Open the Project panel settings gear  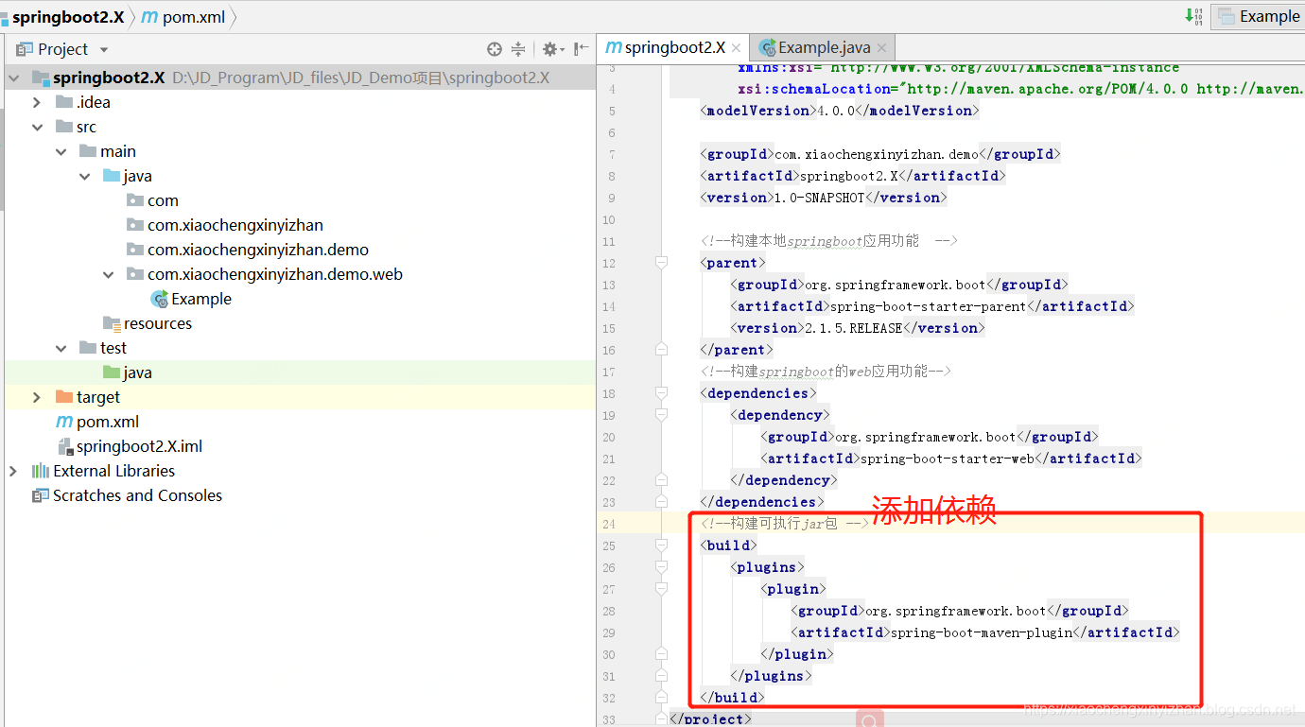tap(552, 49)
